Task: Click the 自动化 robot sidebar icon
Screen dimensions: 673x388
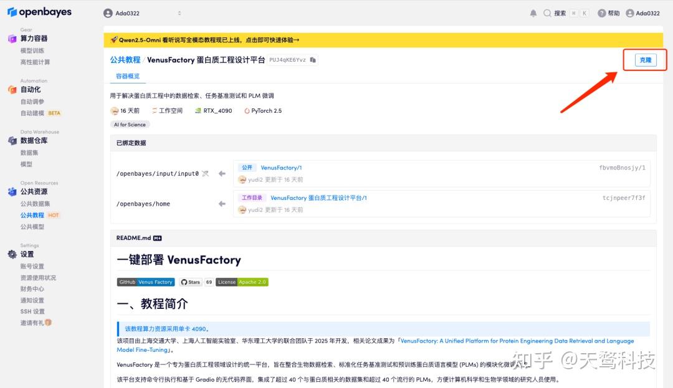Action: tap(14, 89)
